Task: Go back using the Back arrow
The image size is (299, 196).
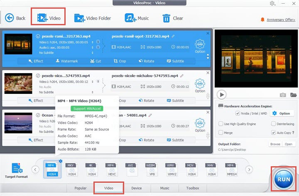Action: point(15,18)
